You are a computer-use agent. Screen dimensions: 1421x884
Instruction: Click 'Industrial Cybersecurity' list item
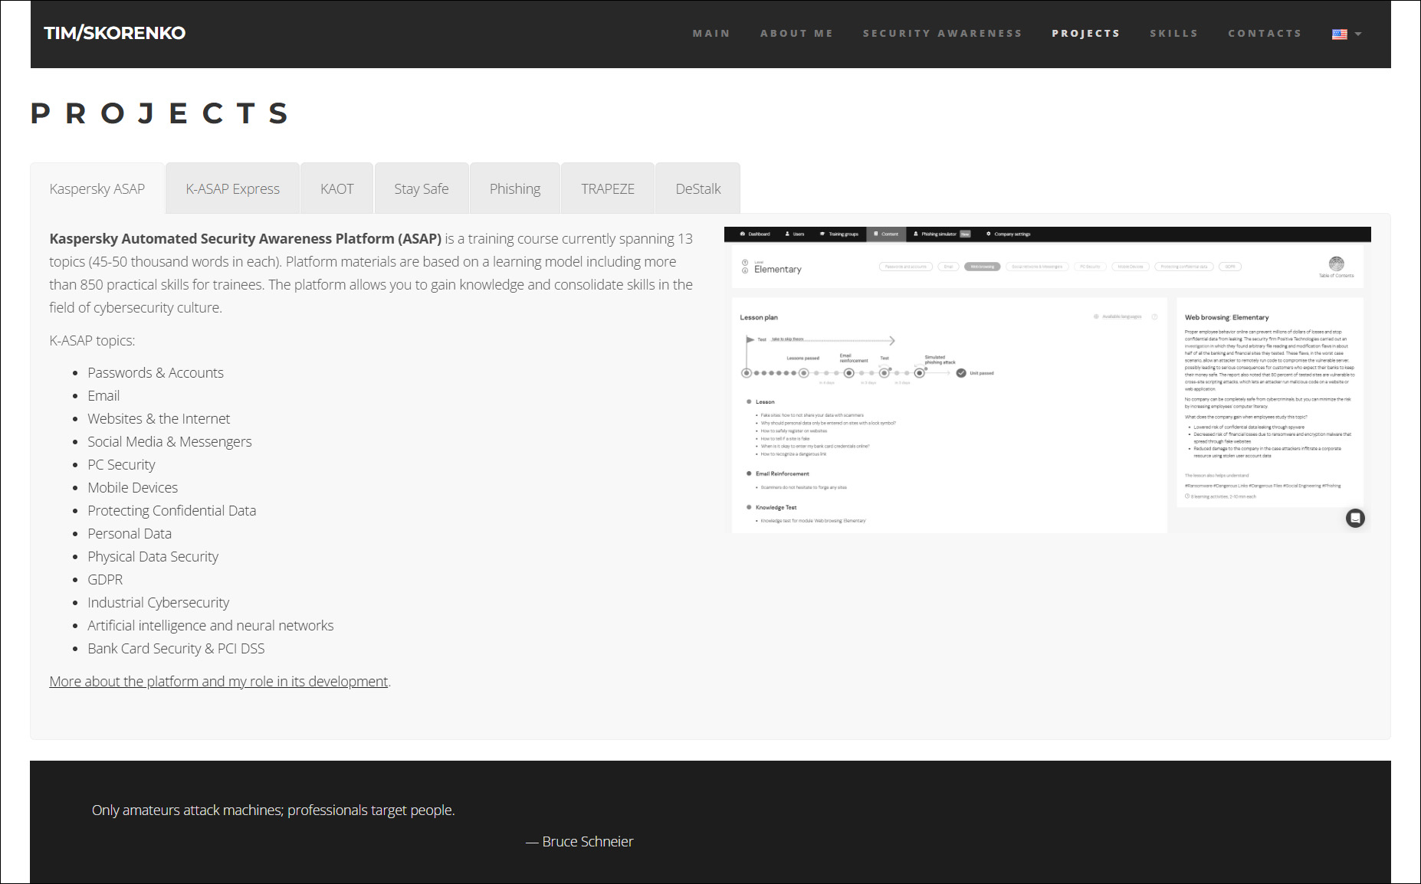[x=159, y=602]
